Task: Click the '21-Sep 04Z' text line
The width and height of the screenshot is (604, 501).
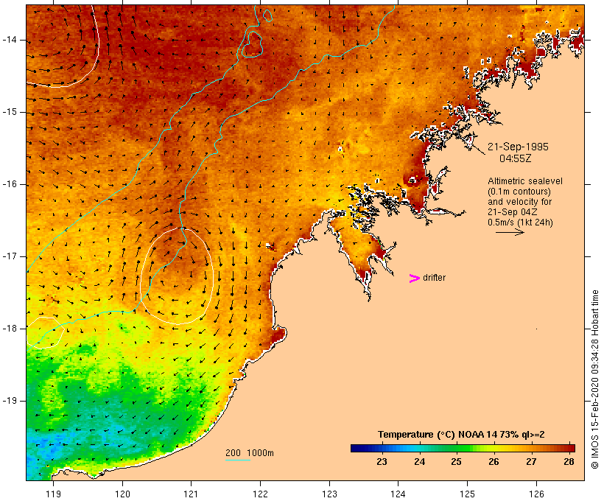Action: (513, 212)
